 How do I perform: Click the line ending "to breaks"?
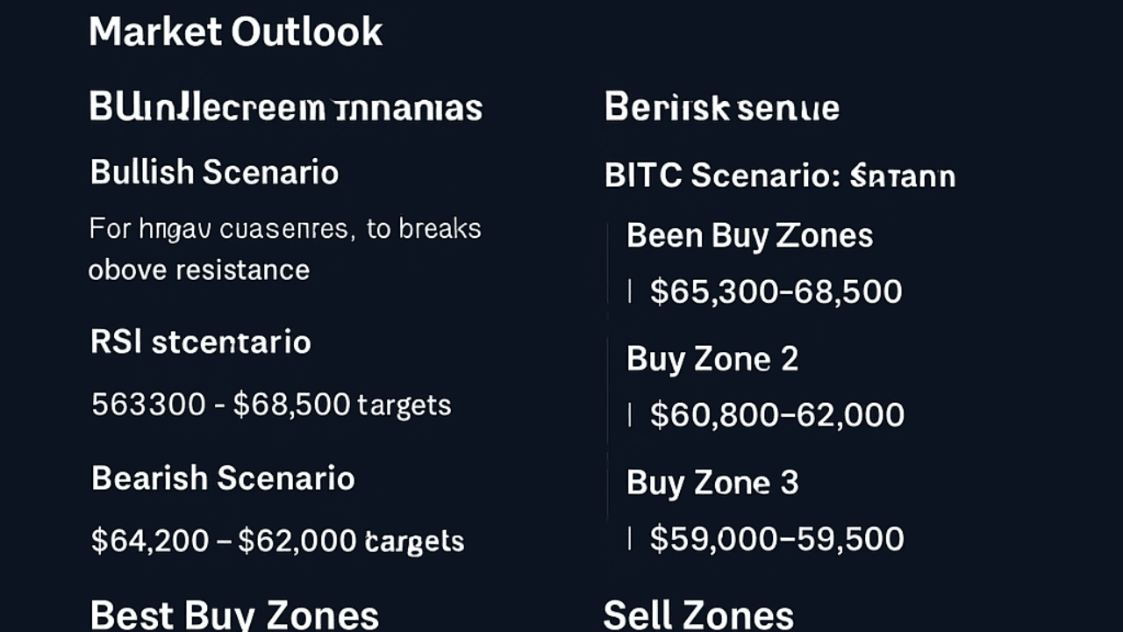pyautogui.click(x=284, y=229)
